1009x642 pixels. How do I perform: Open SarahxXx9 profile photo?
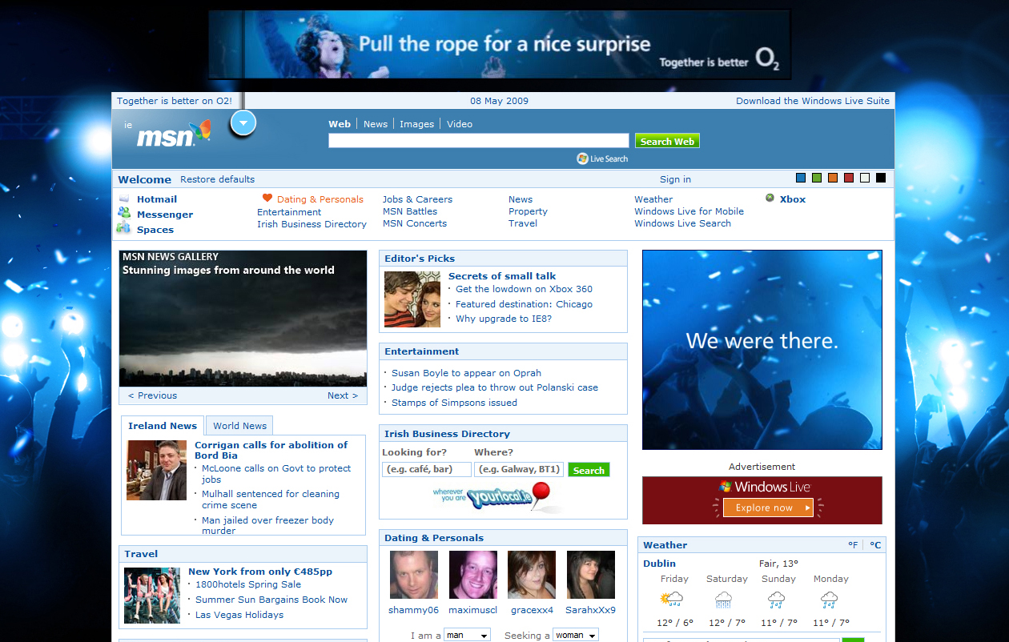[591, 575]
